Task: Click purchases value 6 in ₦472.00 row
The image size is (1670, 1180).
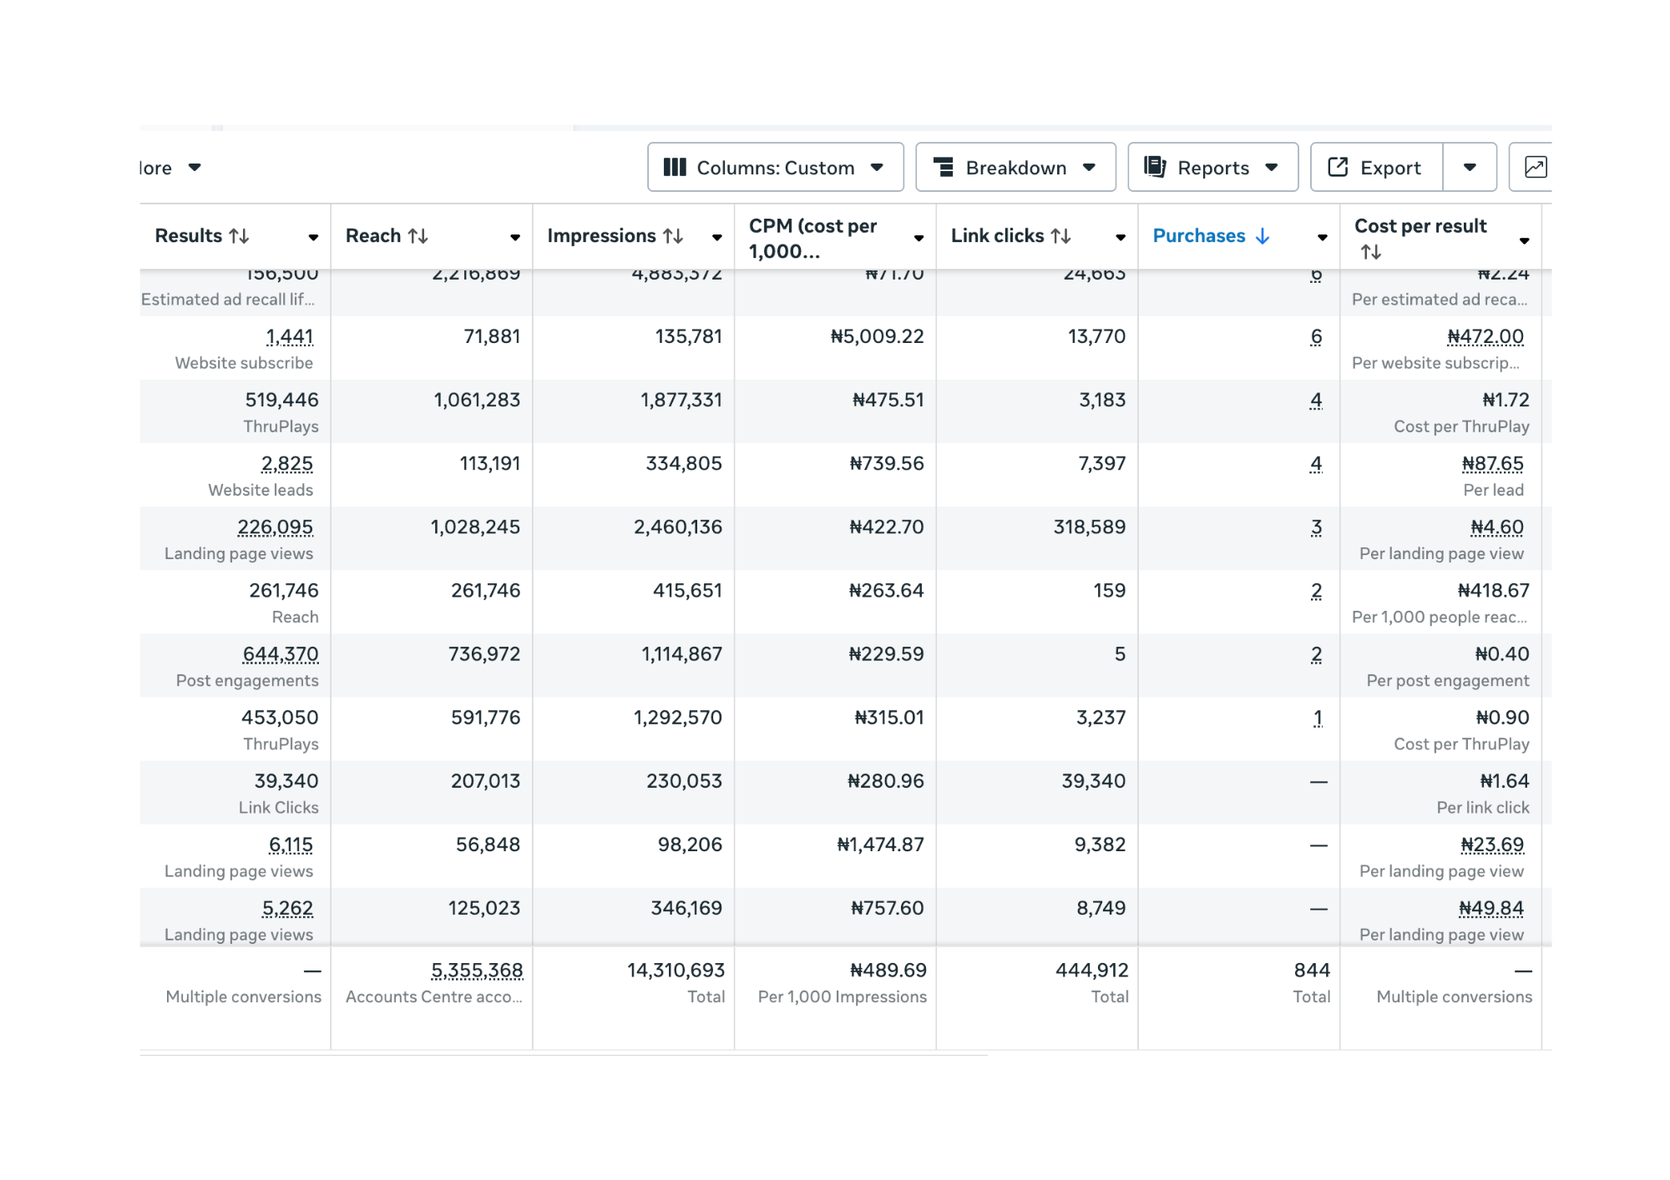Action: click(x=1316, y=336)
